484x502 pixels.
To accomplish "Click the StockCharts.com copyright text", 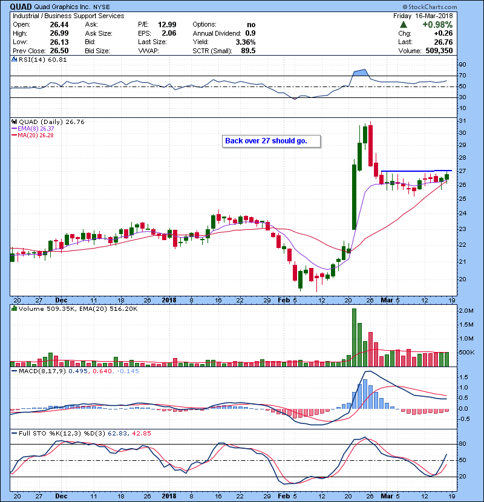I will pos(430,7).
